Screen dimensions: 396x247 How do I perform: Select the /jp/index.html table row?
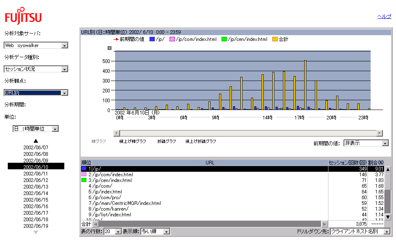pyautogui.click(x=232, y=192)
